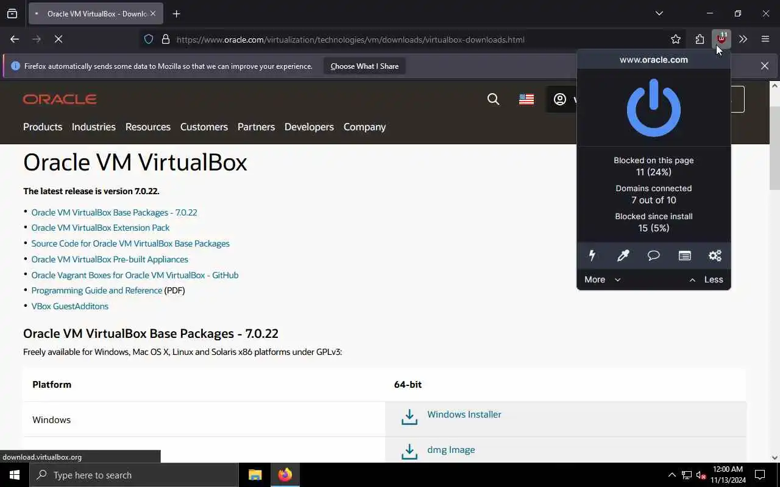
Task: Open the Products menu
Action: coord(43,127)
